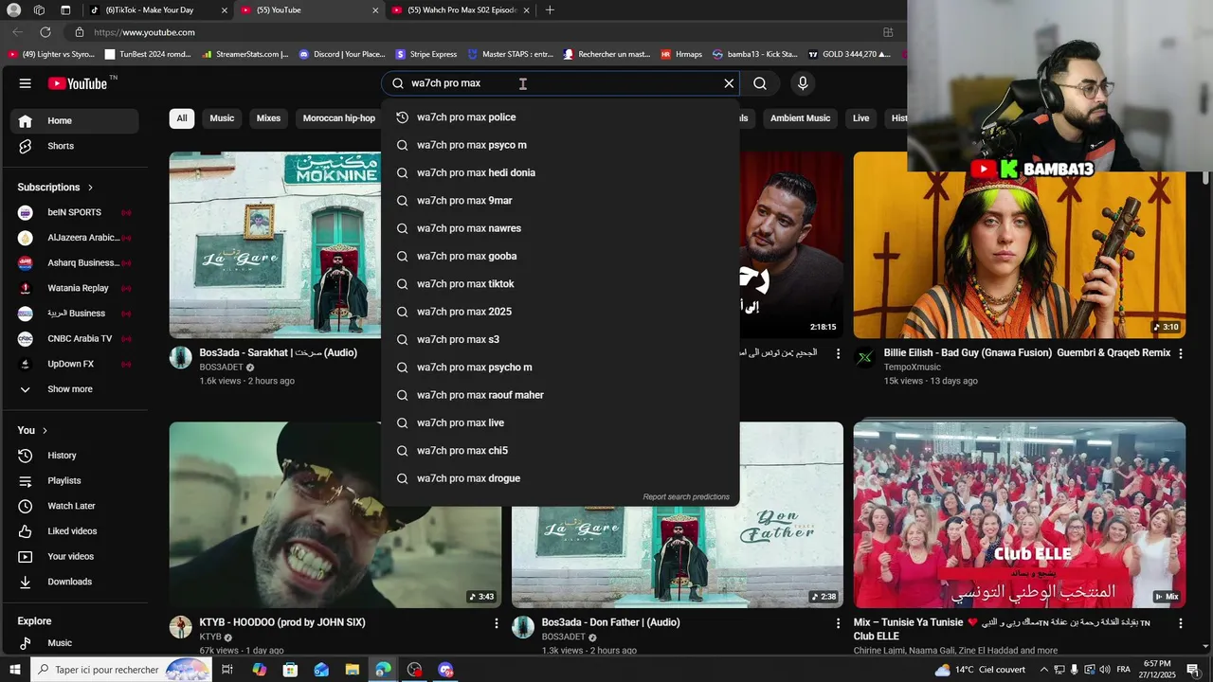Click the magnifier search button
The width and height of the screenshot is (1213, 682).
coord(760,83)
